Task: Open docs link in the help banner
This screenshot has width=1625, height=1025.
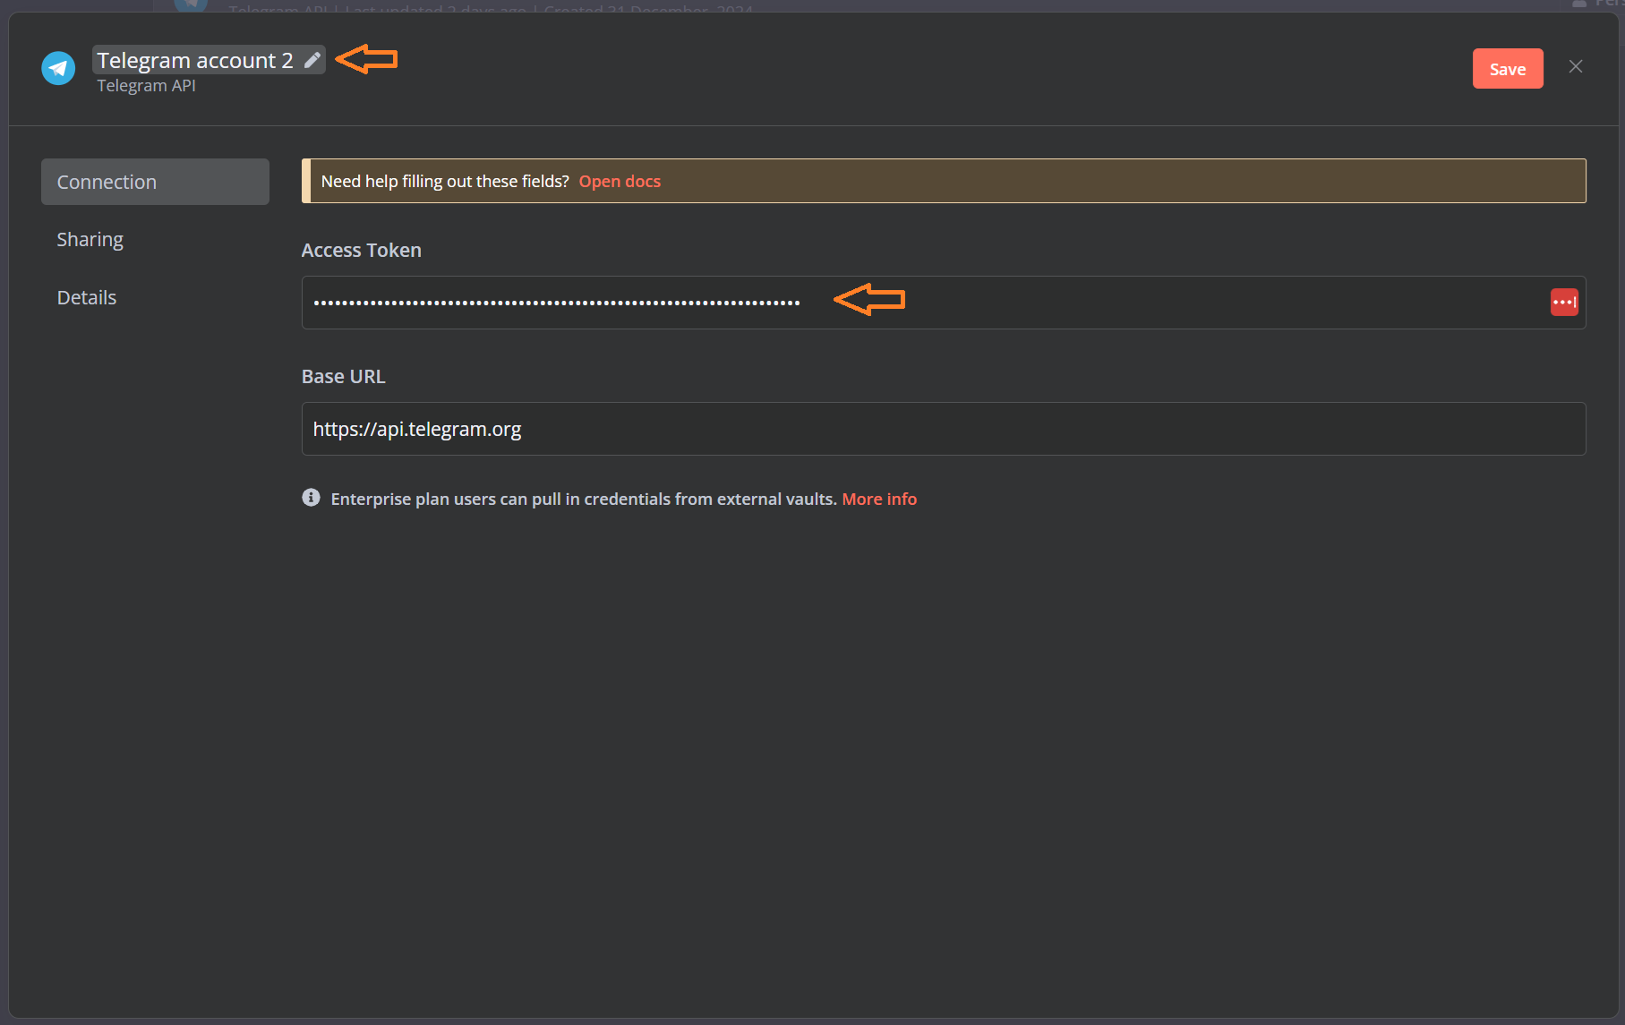Action: pyautogui.click(x=620, y=181)
